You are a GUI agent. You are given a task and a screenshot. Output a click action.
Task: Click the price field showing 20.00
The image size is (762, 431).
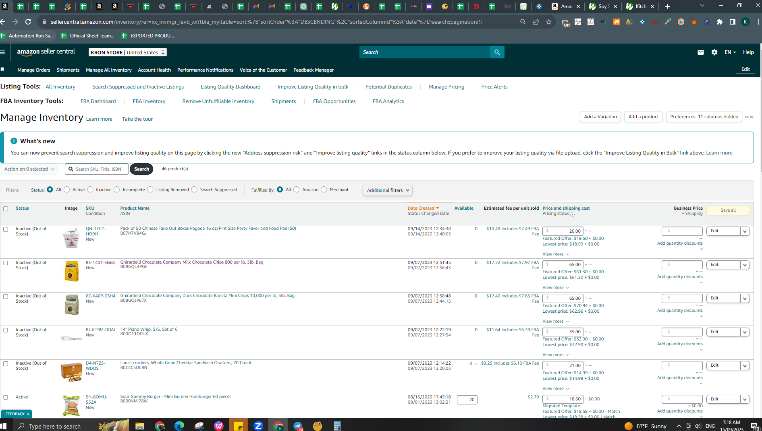coord(563,231)
